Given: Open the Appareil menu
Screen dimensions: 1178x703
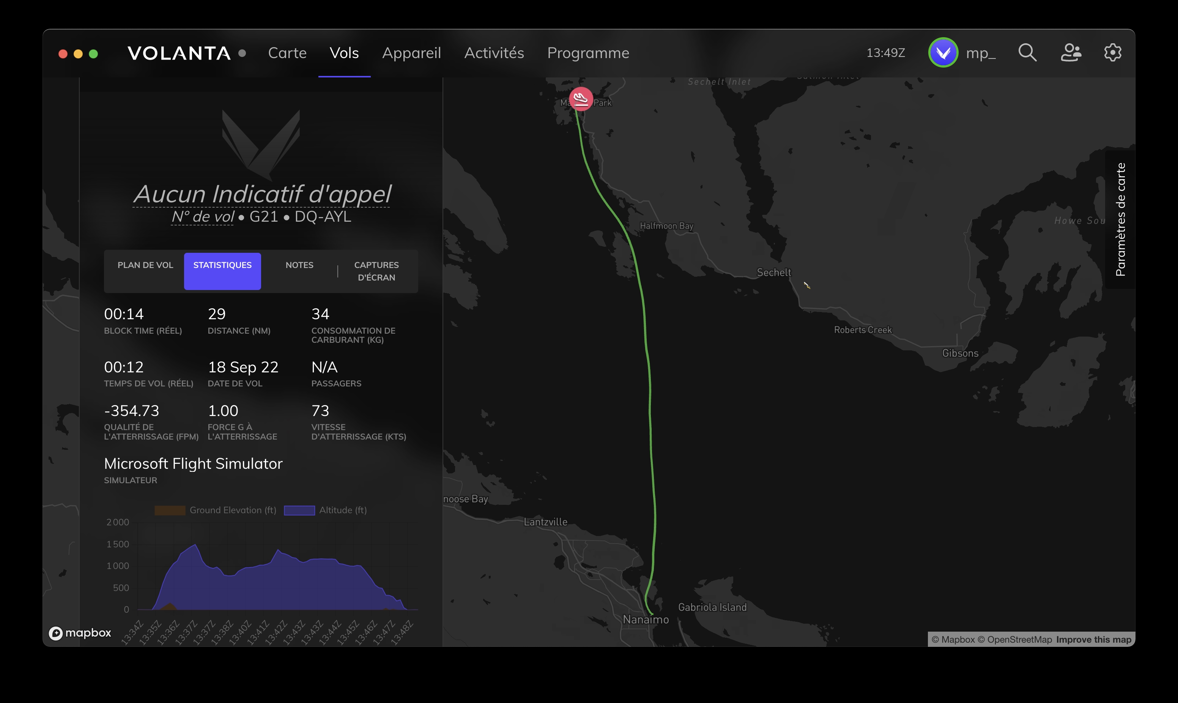Looking at the screenshot, I should click(x=411, y=53).
